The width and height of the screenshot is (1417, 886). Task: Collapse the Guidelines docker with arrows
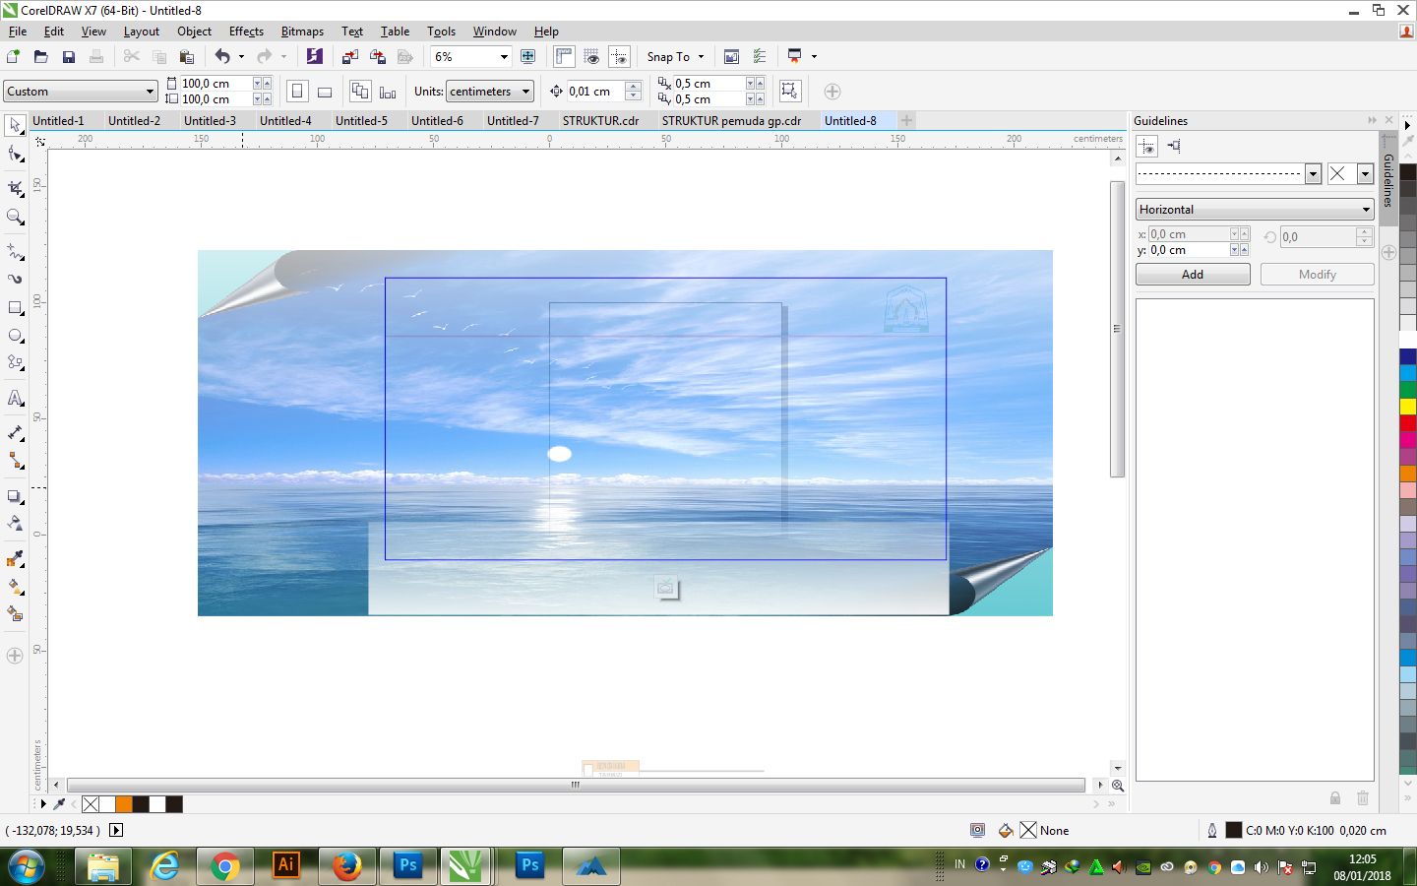pyautogui.click(x=1372, y=120)
